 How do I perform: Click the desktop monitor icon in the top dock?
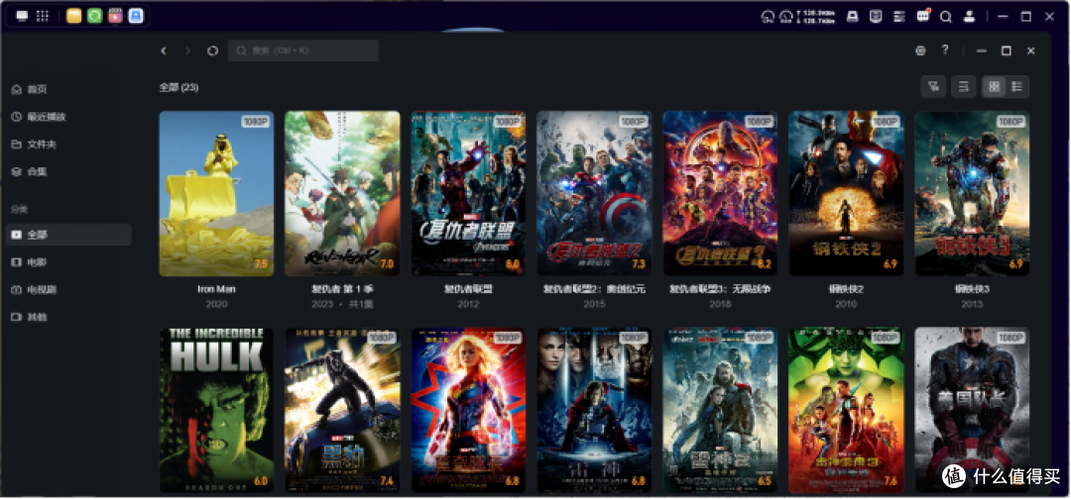point(22,16)
